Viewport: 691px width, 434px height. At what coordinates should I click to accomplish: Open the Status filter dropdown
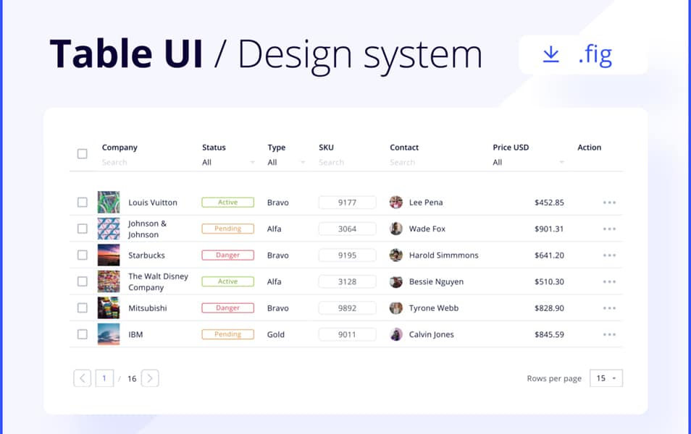[x=227, y=162]
